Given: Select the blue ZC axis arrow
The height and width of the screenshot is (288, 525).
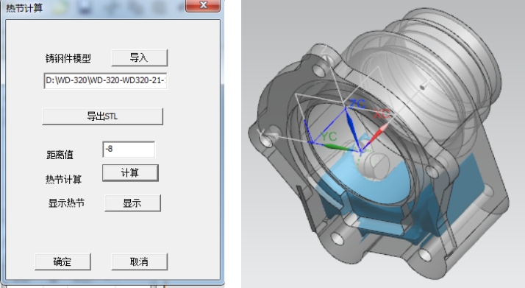Looking at the screenshot, I should point(352,129).
